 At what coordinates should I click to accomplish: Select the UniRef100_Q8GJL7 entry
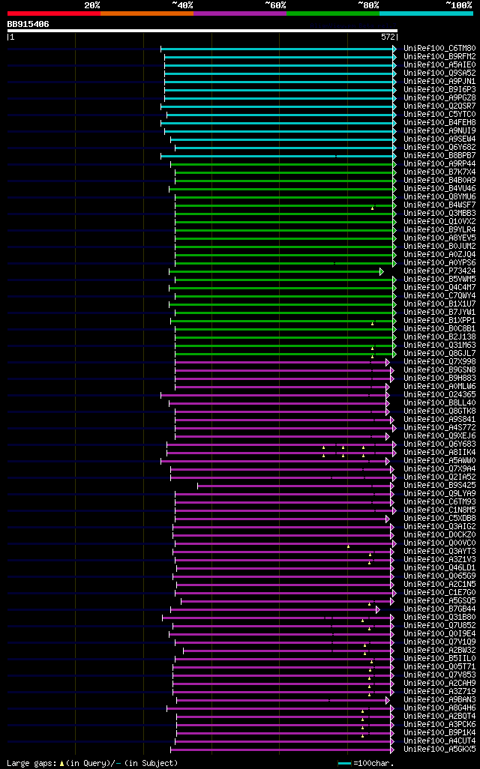(439, 354)
